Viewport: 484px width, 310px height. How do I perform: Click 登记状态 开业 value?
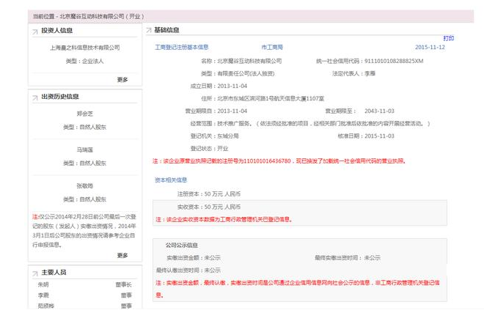pyautogui.click(x=222, y=148)
